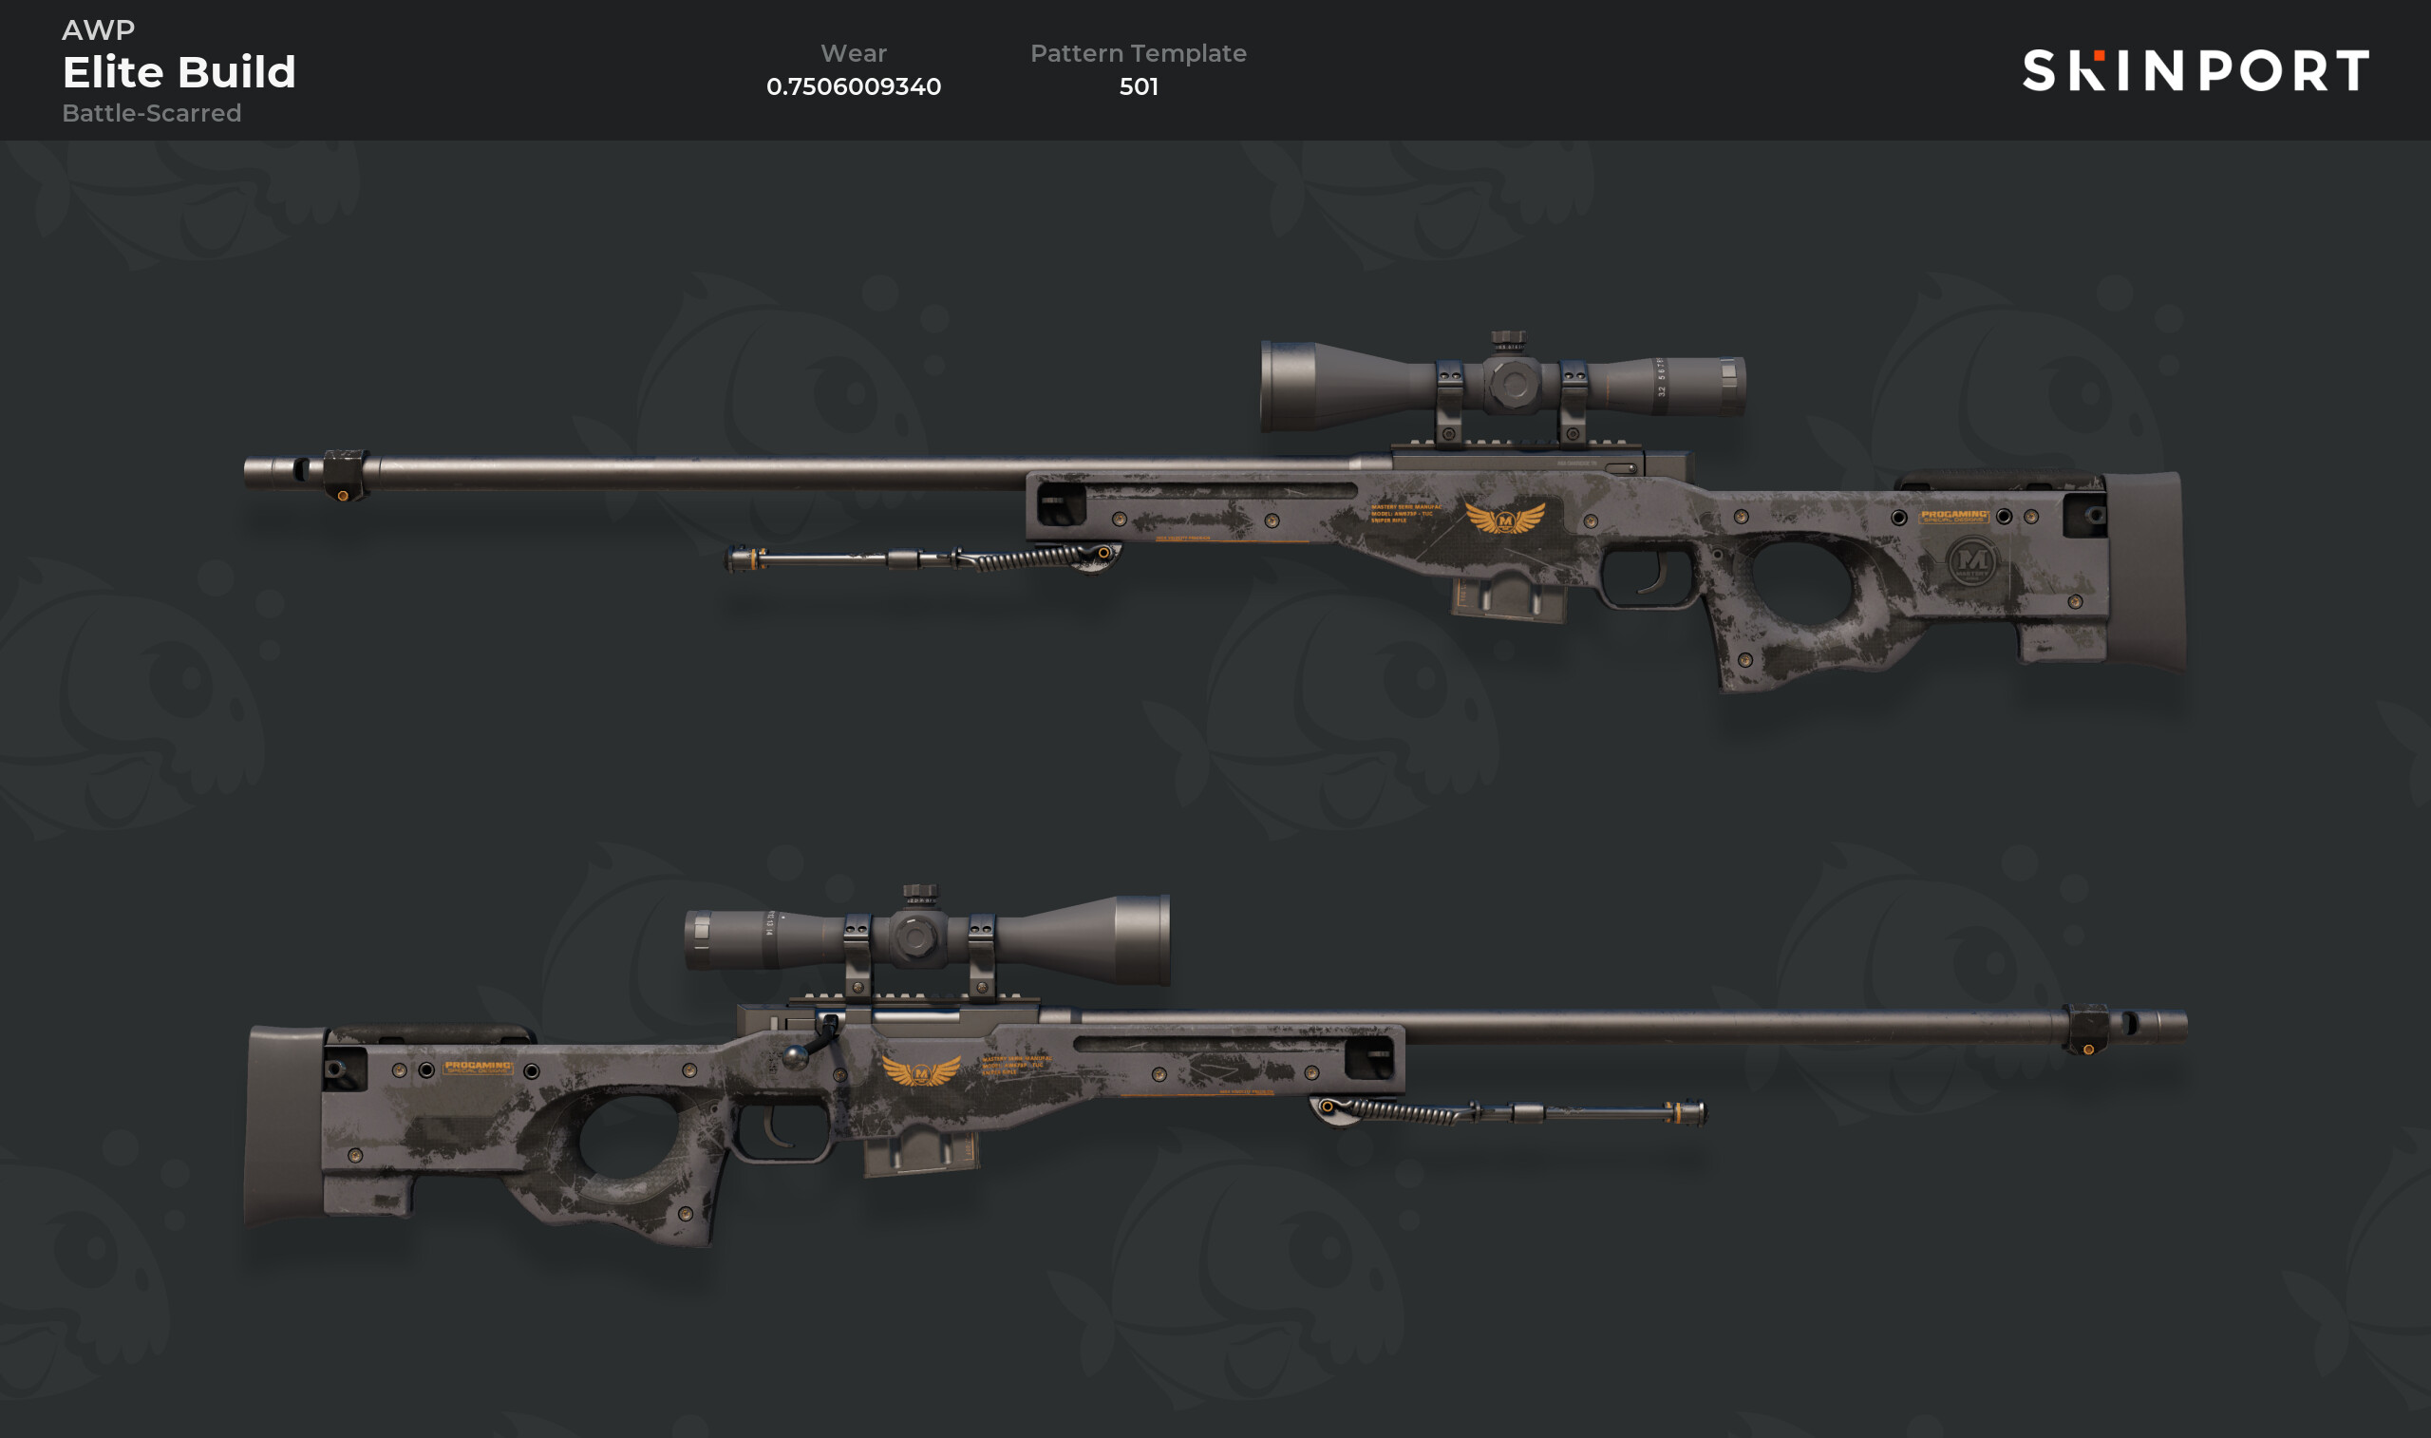Click the Wear heading label
2431x1438 pixels.
pos(854,53)
